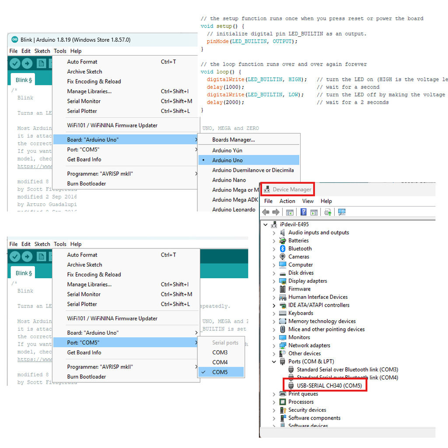The width and height of the screenshot is (448, 448).
Task: Click the Disk drives icon
Action: (x=283, y=273)
